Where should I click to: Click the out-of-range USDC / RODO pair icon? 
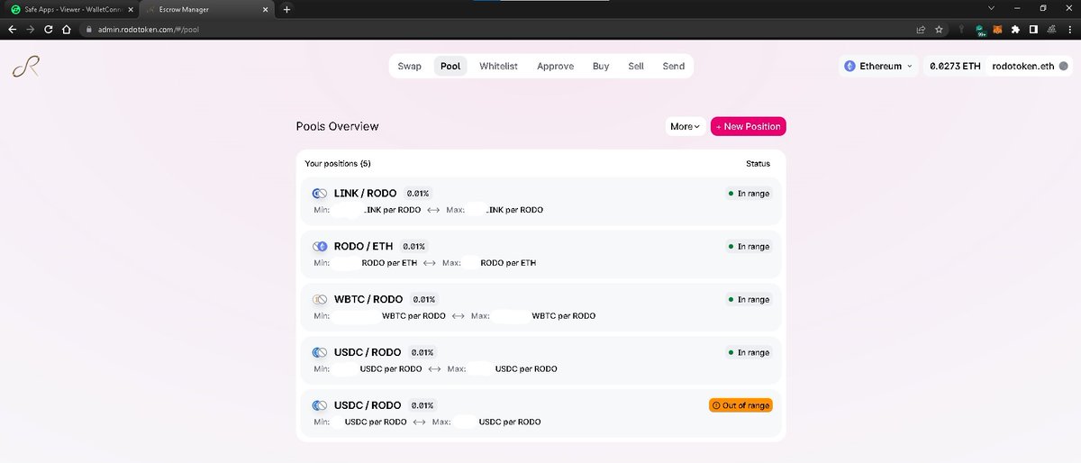point(318,405)
